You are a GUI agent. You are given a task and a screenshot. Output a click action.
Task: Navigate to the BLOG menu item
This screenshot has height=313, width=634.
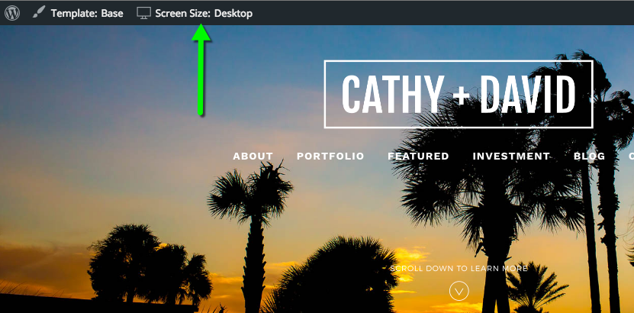pyautogui.click(x=590, y=156)
